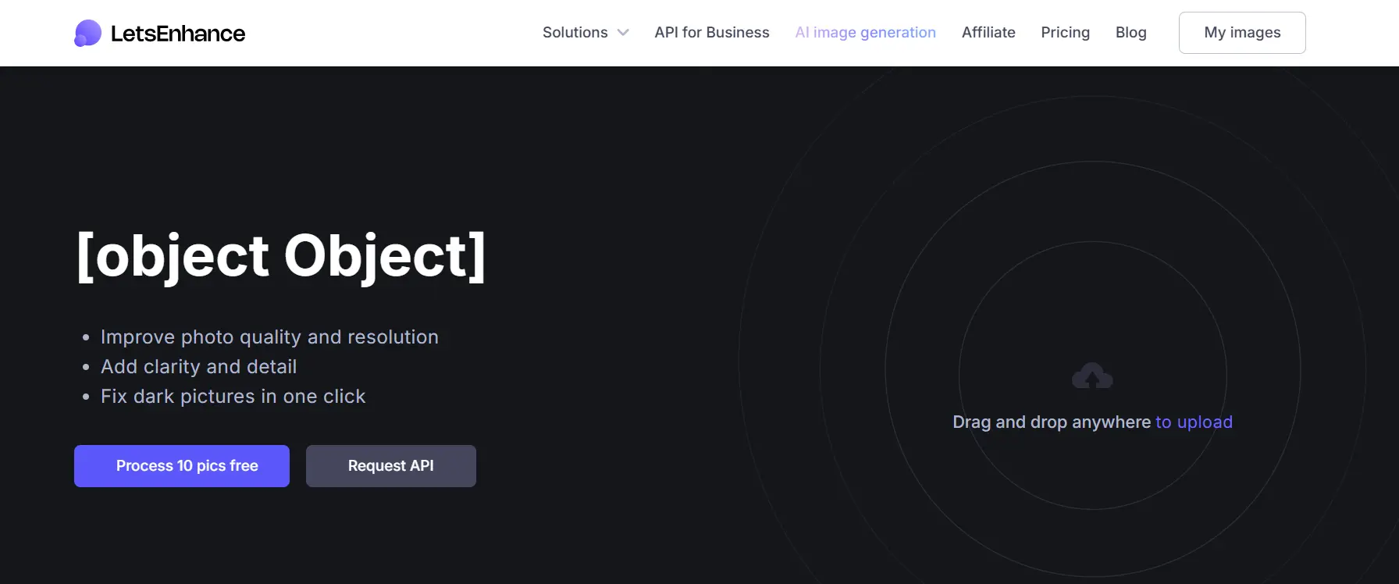View the Pricing page
Viewport: 1399px width, 584px height.
click(1065, 33)
